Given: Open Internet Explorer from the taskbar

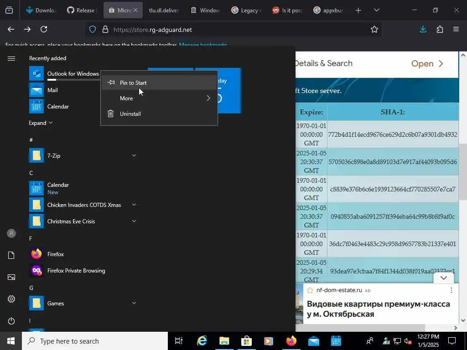Looking at the screenshot, I should (x=202, y=341).
